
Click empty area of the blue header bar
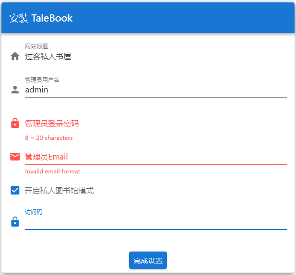pyautogui.click(x=192, y=18)
